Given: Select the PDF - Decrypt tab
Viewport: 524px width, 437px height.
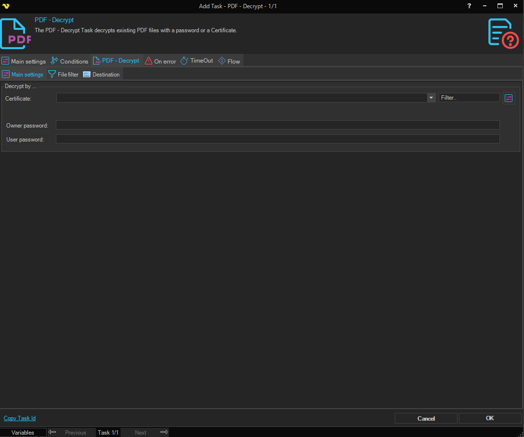Looking at the screenshot, I should [116, 61].
